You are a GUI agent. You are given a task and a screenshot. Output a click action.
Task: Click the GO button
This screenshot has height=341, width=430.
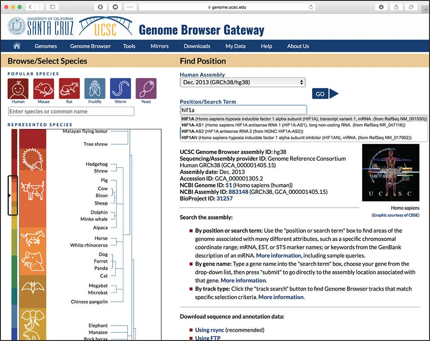click(x=320, y=94)
